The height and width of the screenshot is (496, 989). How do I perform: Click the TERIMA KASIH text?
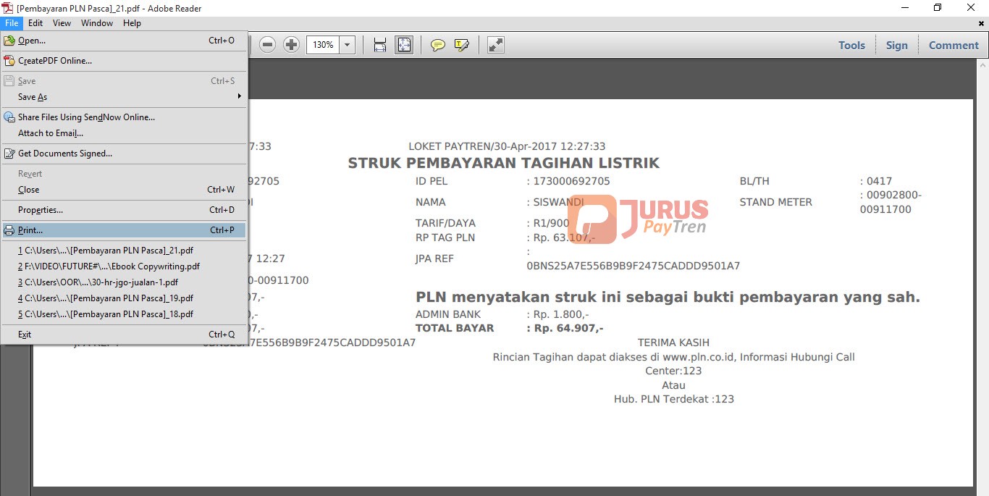673,342
